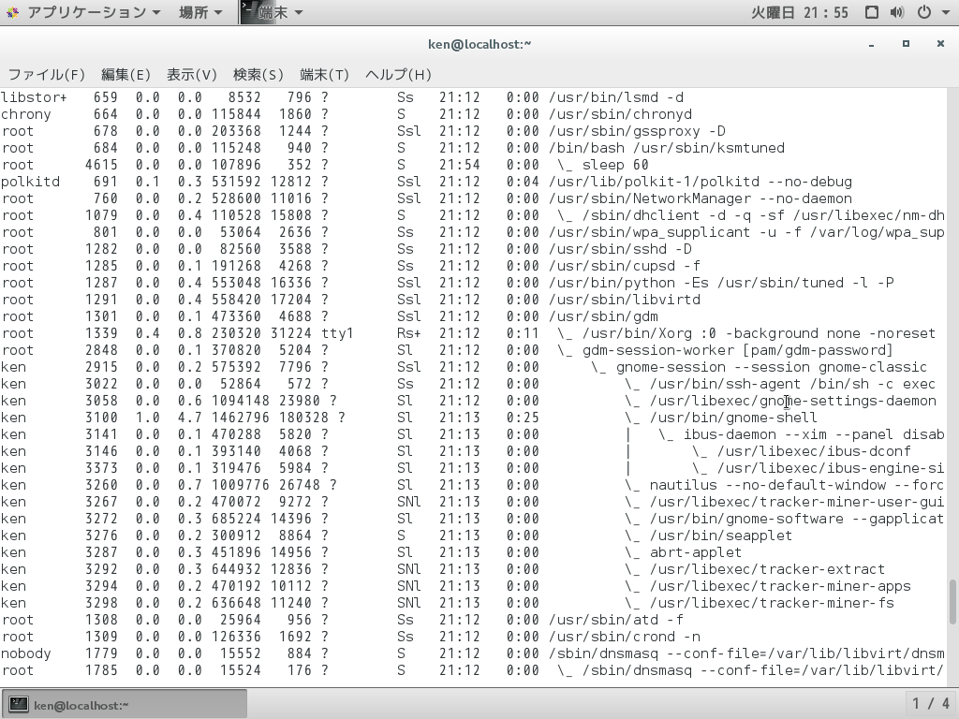Click the terminal scrollbar thumb
The height and width of the screenshot is (719, 959).
pyautogui.click(x=952, y=602)
